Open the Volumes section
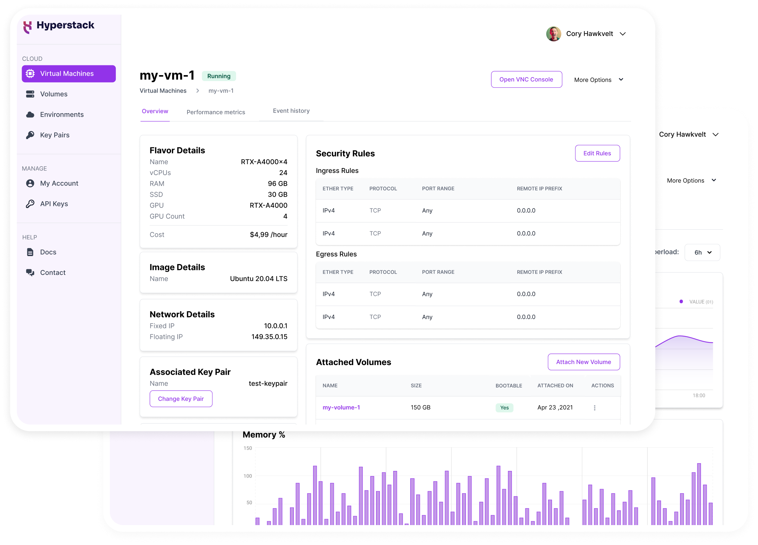The width and height of the screenshot is (758, 545). [54, 94]
